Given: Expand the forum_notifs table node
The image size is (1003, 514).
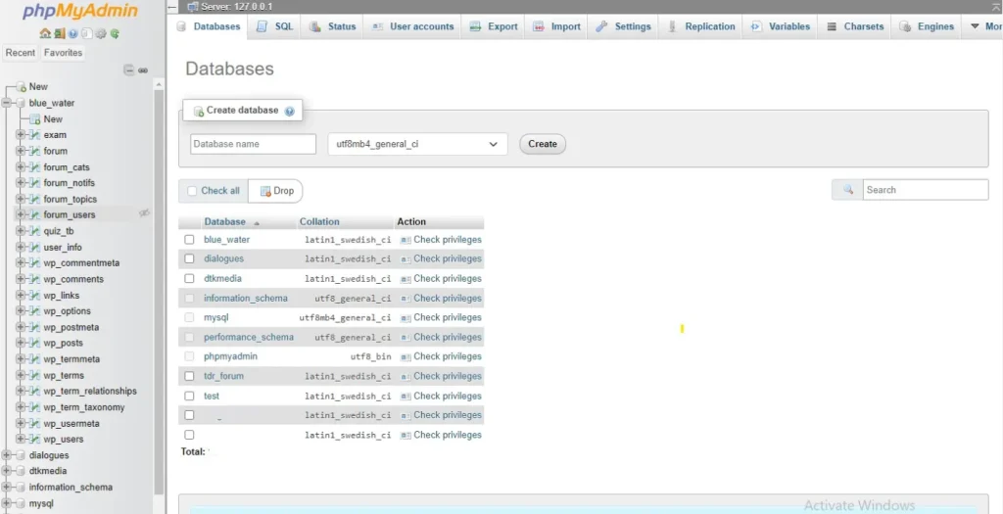Looking at the screenshot, I should [21, 183].
